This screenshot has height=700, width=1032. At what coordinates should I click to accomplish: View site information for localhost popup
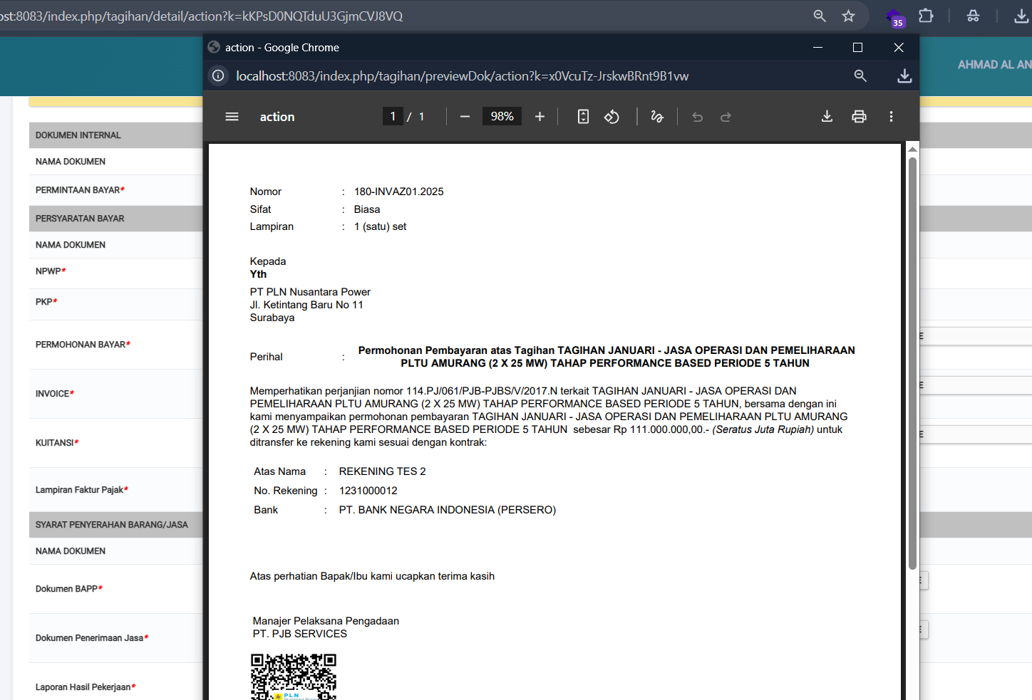pos(219,76)
